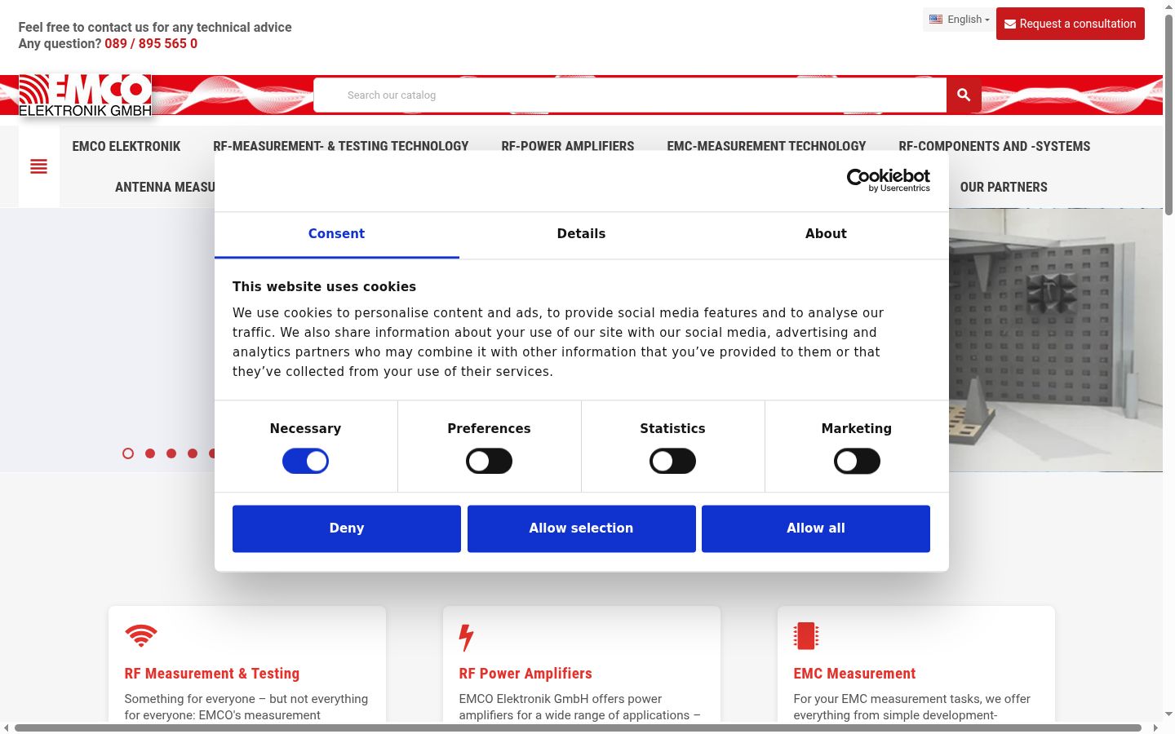The height and width of the screenshot is (734, 1175).
Task: Open RF-COMPONENTS AND -SYSTEMS menu
Action: (995, 147)
